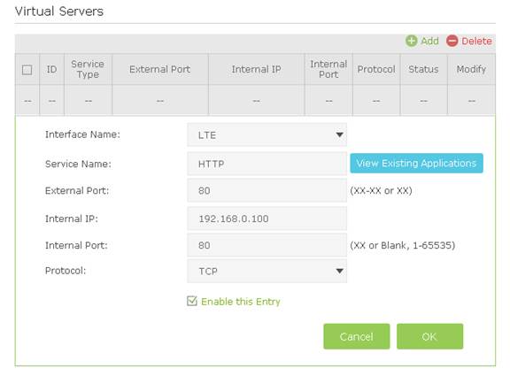Expand the Protocol dropdown showing TCP
Viewport: 510px width, 376px height.
coord(267,271)
